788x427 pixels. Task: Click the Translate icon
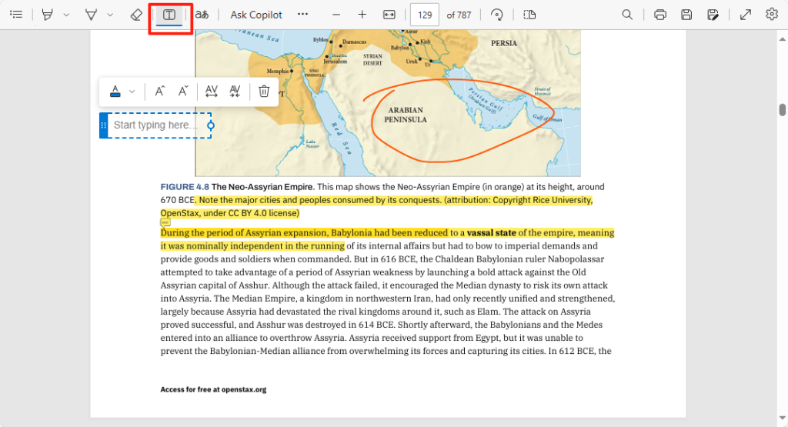202,15
